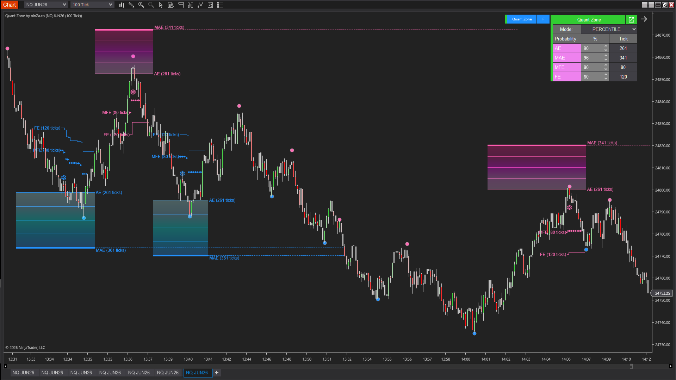Open the 100 Tick interval dropdown
676x380 pixels.
(x=110, y=5)
